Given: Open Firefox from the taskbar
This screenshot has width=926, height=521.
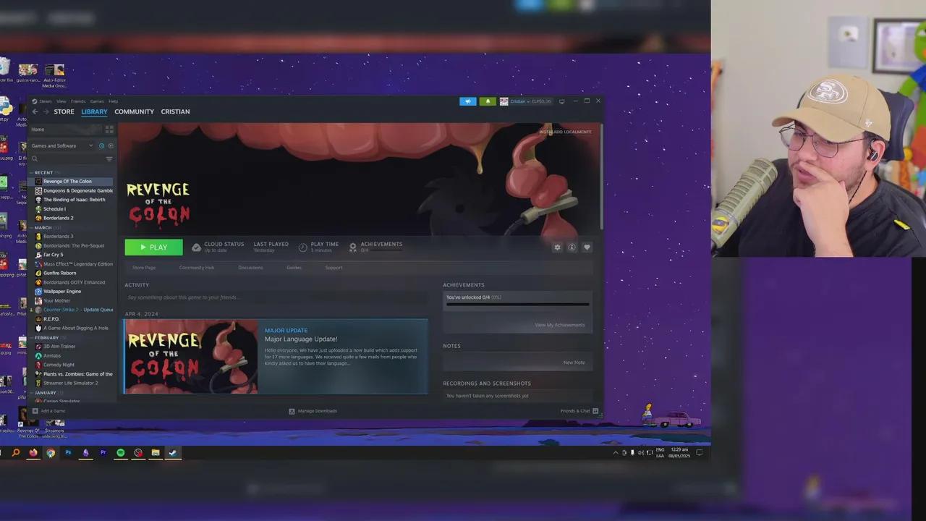Looking at the screenshot, I should point(33,453).
